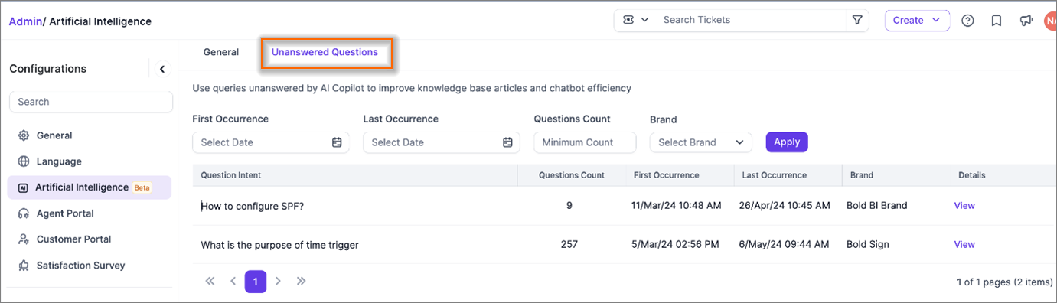Click the First Occurrence Select Date field

tap(271, 142)
